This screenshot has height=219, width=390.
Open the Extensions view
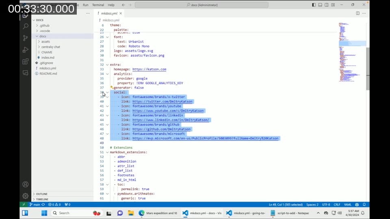25,61
